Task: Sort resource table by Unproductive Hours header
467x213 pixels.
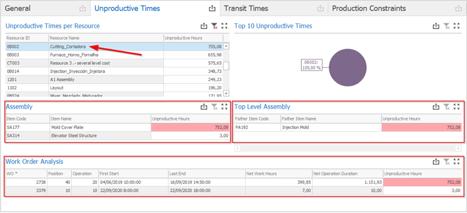Action: (193, 38)
